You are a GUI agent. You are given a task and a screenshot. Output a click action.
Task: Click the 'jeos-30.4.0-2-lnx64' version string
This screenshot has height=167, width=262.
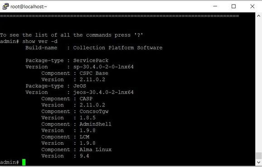point(103,92)
